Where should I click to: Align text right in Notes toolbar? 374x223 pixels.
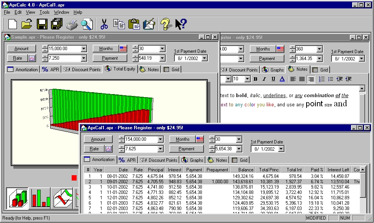(x=311, y=79)
